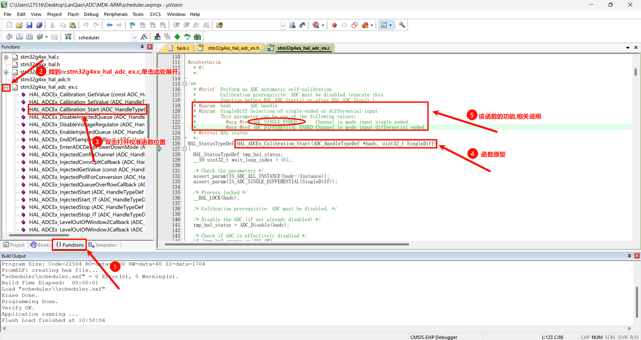Expand the stm32g4xx_hal.c tree node
The image size is (641, 340).
click(6, 57)
